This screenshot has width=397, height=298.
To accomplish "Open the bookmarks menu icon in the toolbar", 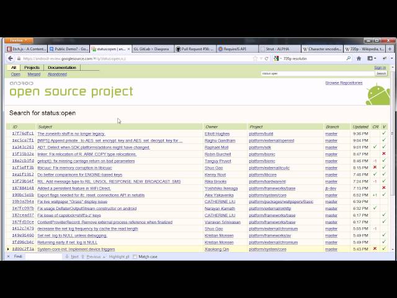I will pyautogui.click(x=370, y=58).
